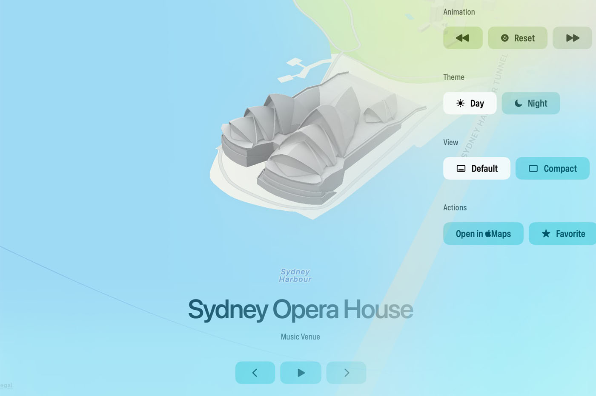Screen dimensions: 596x396
Task: Click the rewind animation button
Action: click(463, 38)
